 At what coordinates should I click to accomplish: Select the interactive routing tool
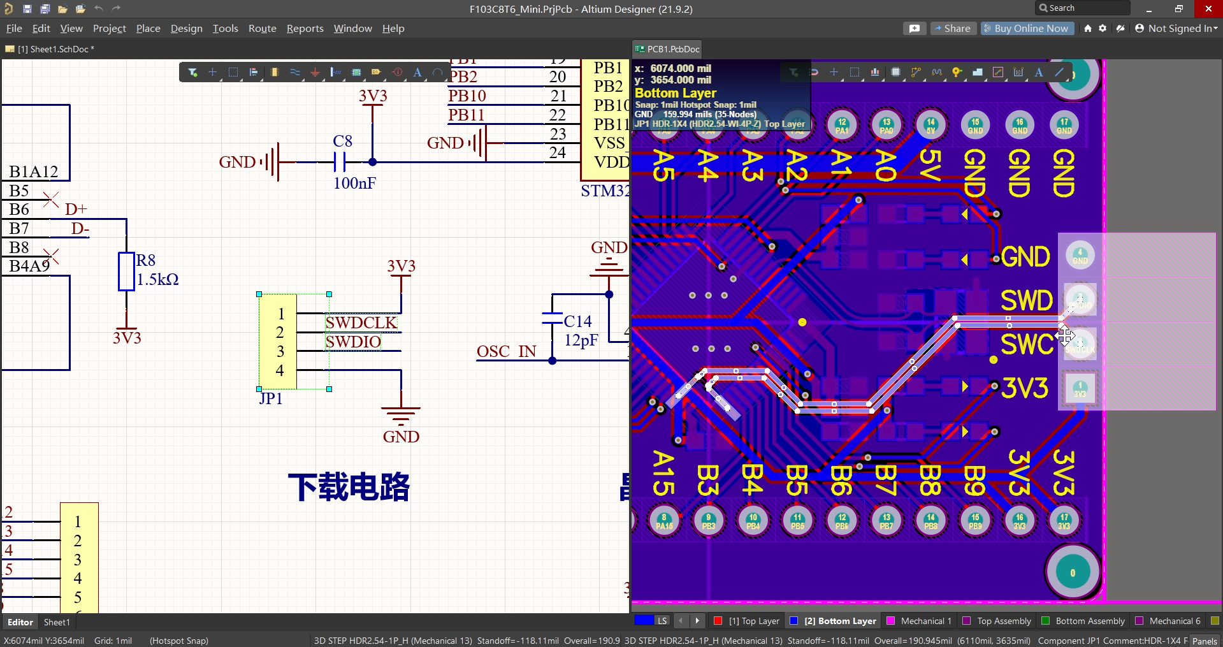tap(916, 72)
